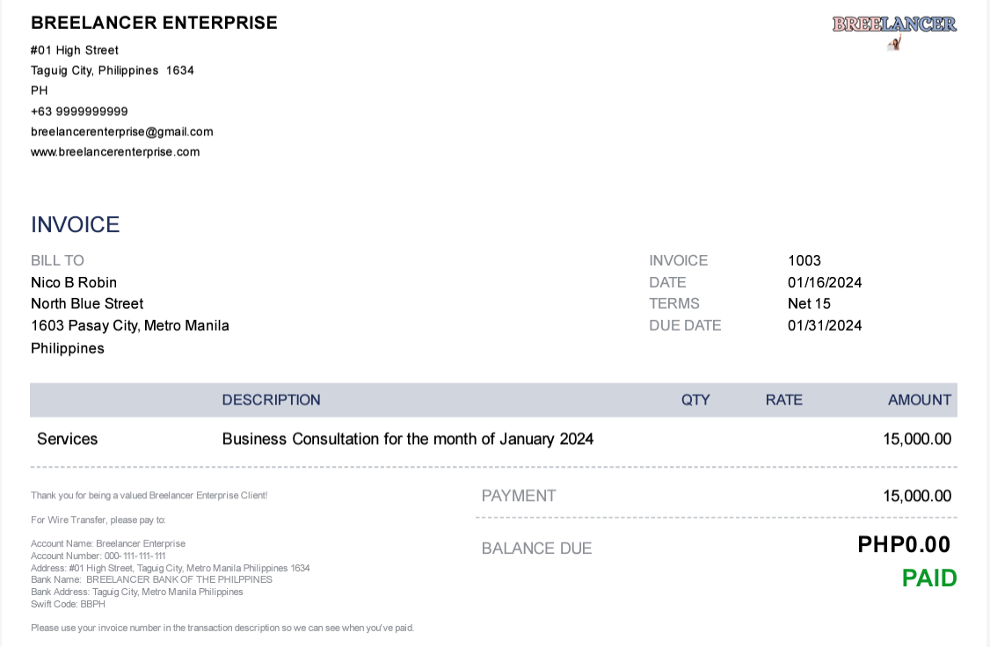Click the Net 15 terms value
Viewport: 990px width, 647px height.
809,304
